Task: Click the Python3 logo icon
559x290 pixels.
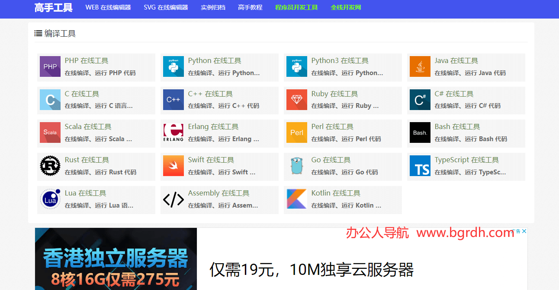Action: [297, 66]
